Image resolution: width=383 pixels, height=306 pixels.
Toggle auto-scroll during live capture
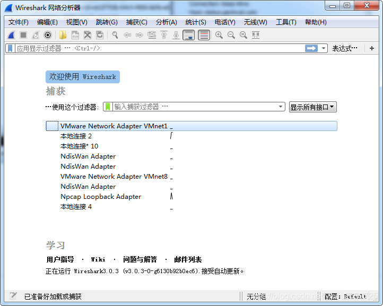coord(188,35)
